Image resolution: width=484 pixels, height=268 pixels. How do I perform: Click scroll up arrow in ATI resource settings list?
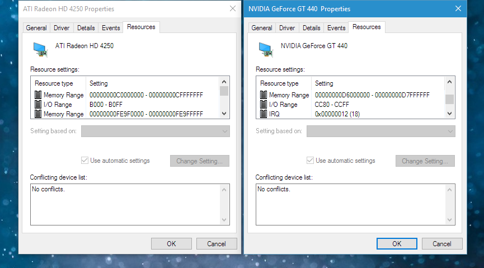[x=224, y=82]
